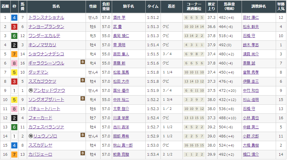View jockey 吉田 隼人

pyautogui.click(x=121, y=54)
